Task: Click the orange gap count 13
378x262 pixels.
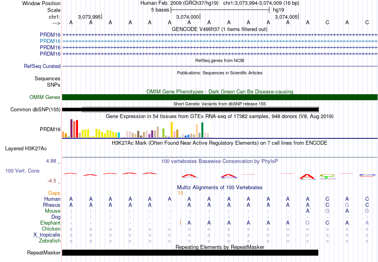Action: tap(180, 193)
